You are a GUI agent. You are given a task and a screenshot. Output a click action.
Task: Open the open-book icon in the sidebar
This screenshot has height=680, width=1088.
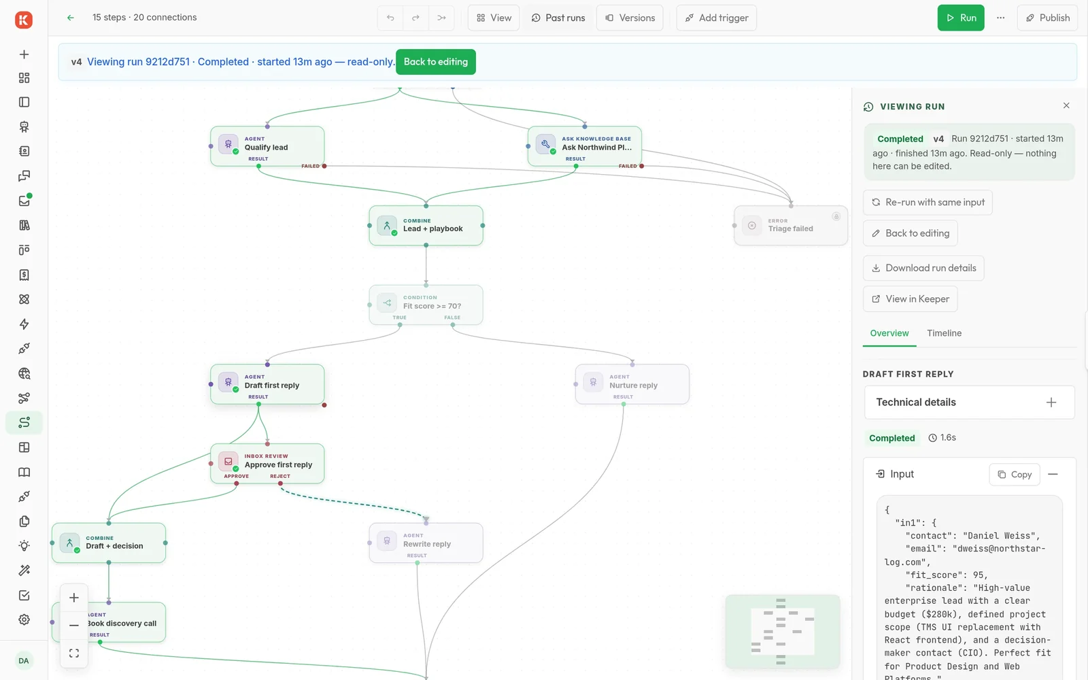24,472
